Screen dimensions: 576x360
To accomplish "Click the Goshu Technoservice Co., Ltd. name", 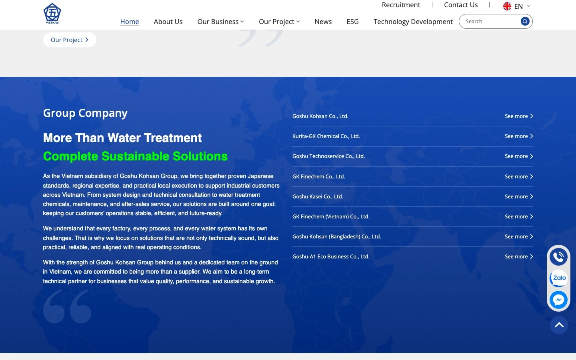I will [329, 156].
